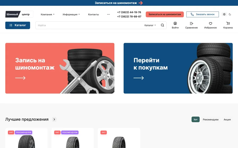The height and width of the screenshot is (148, 238).
Task: Select the Акция tab
Action: [x=227, y=120]
